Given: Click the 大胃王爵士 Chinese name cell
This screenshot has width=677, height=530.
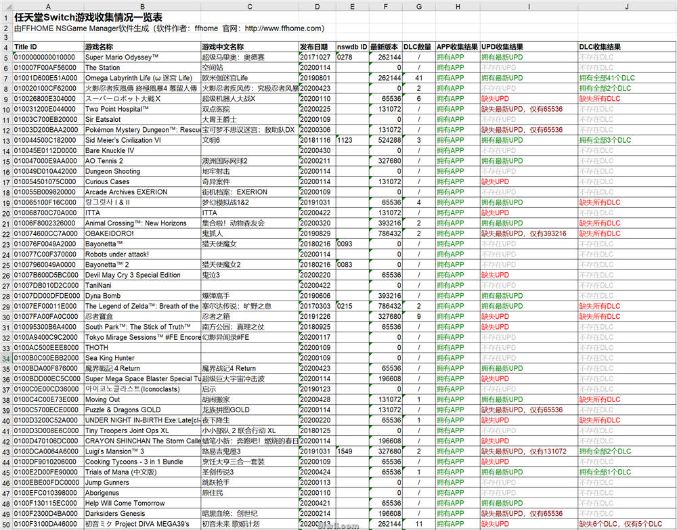Looking at the screenshot, I should 250,120.
